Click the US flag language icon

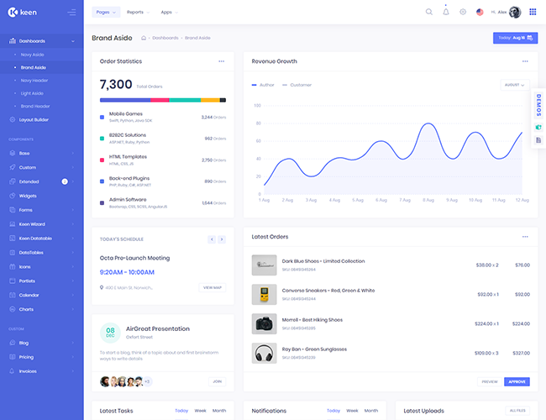click(480, 12)
